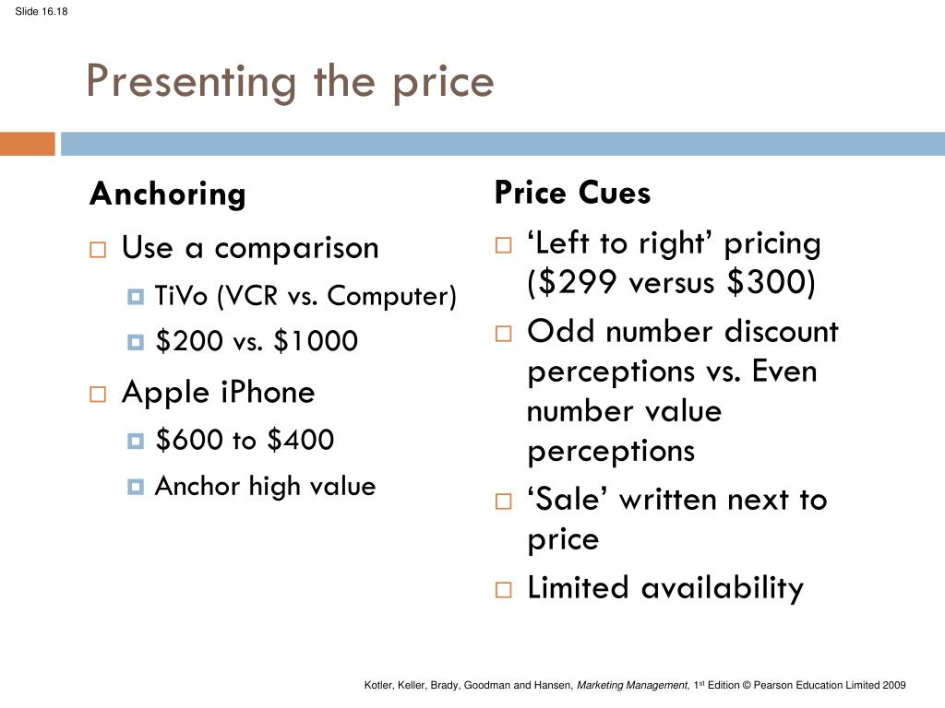
Task: Select the 'Limited availability' text
Action: pos(665,587)
